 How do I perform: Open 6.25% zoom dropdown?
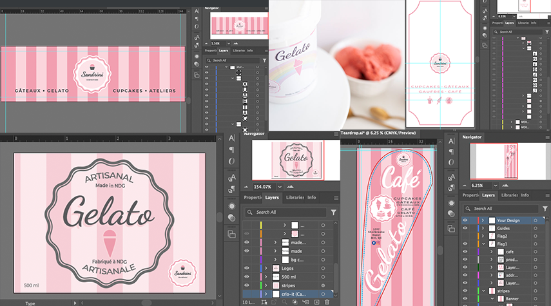[x=496, y=185]
